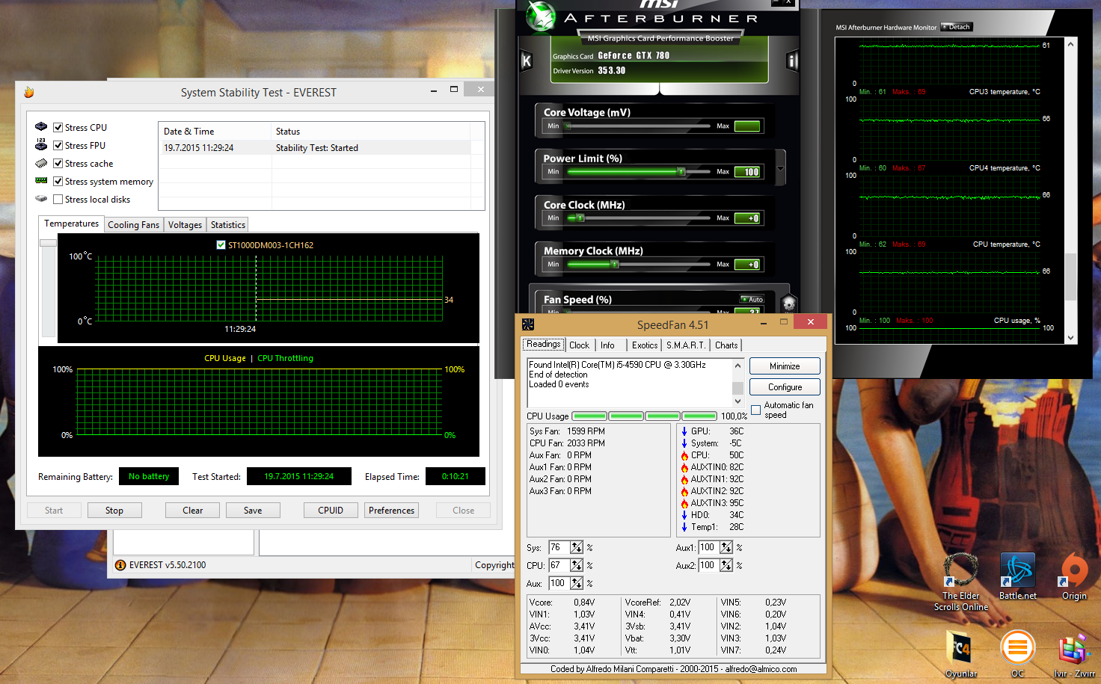Screen dimensions: 1101x684
Task: Enable Automatic fan speed in SpeedFan
Action: point(755,410)
